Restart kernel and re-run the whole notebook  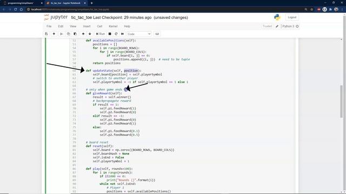tap(123, 34)
